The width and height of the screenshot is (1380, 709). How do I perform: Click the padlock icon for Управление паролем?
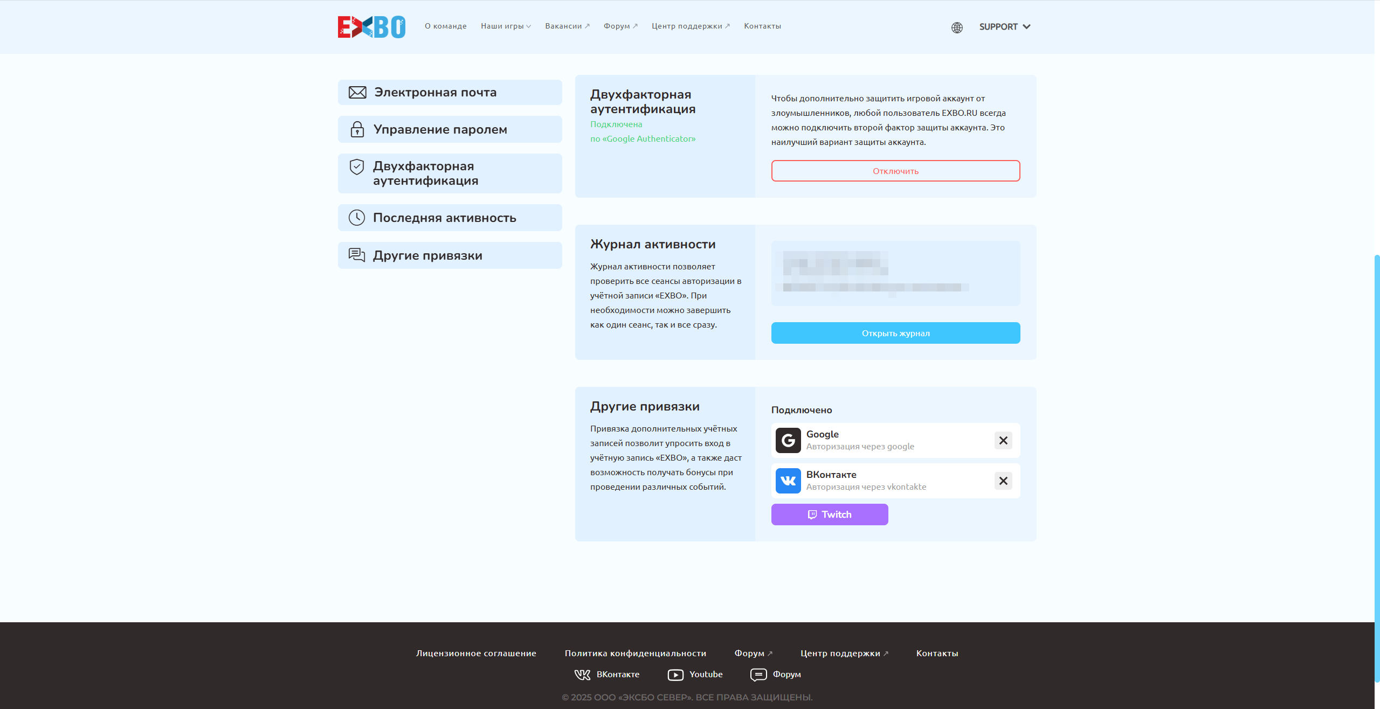pos(357,129)
